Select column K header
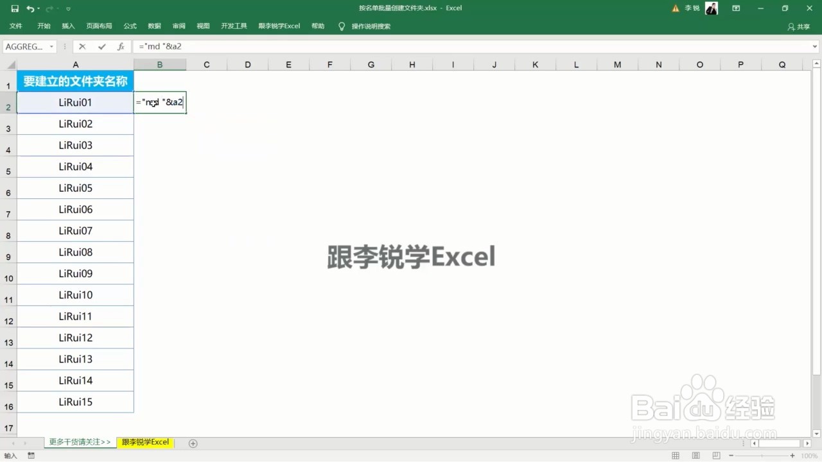The height and width of the screenshot is (462, 822). pyautogui.click(x=535, y=65)
